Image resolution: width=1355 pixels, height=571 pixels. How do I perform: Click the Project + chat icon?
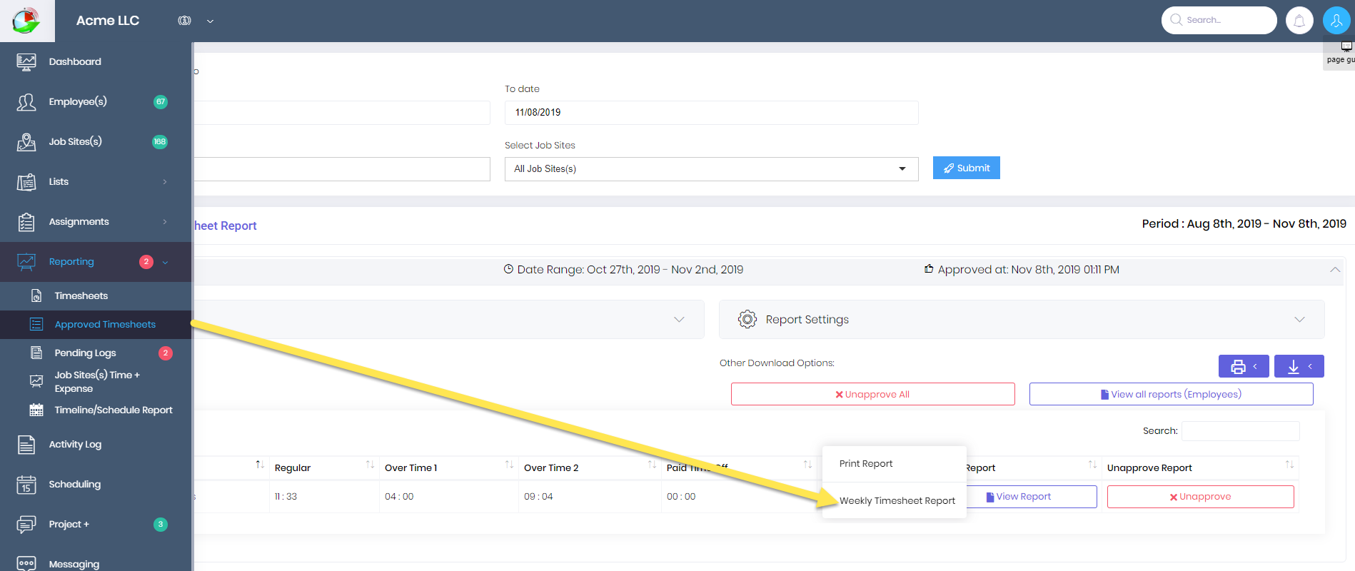[26, 525]
